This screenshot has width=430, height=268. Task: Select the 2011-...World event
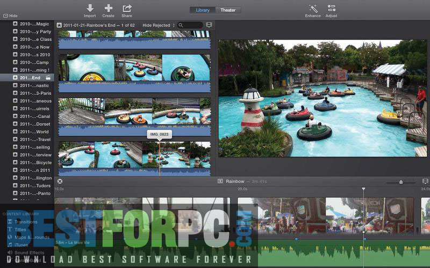[x=34, y=131]
